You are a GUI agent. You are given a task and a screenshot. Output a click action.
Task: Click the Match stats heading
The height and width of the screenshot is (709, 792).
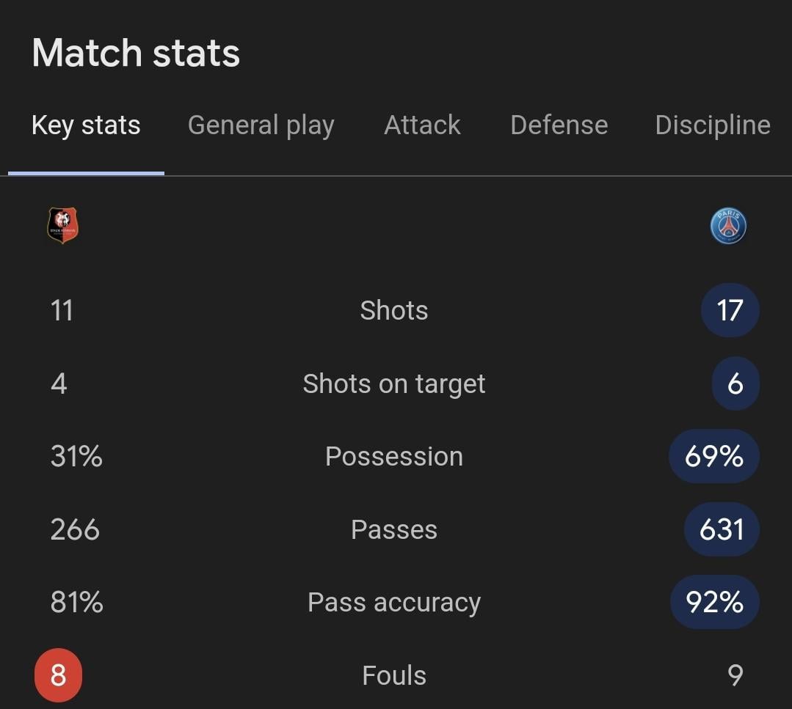pyautogui.click(x=136, y=54)
